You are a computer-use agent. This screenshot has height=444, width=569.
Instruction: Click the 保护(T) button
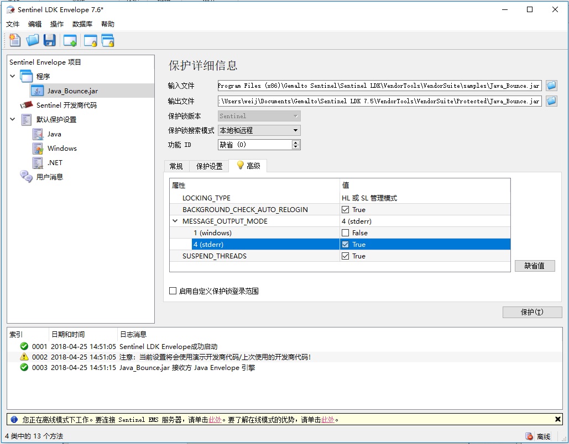[532, 312]
